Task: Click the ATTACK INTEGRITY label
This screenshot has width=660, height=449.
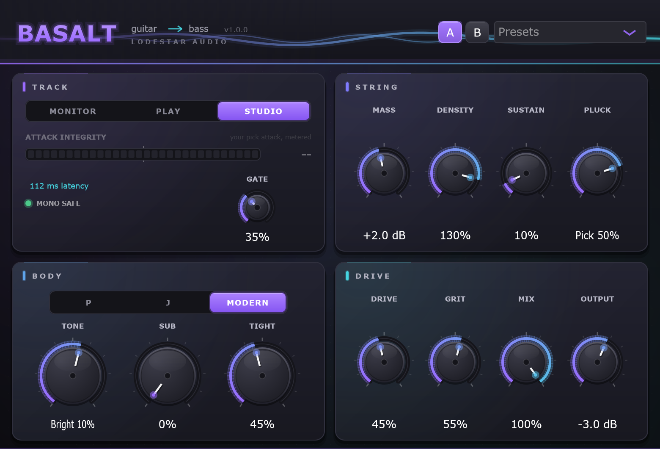Action: pos(66,137)
